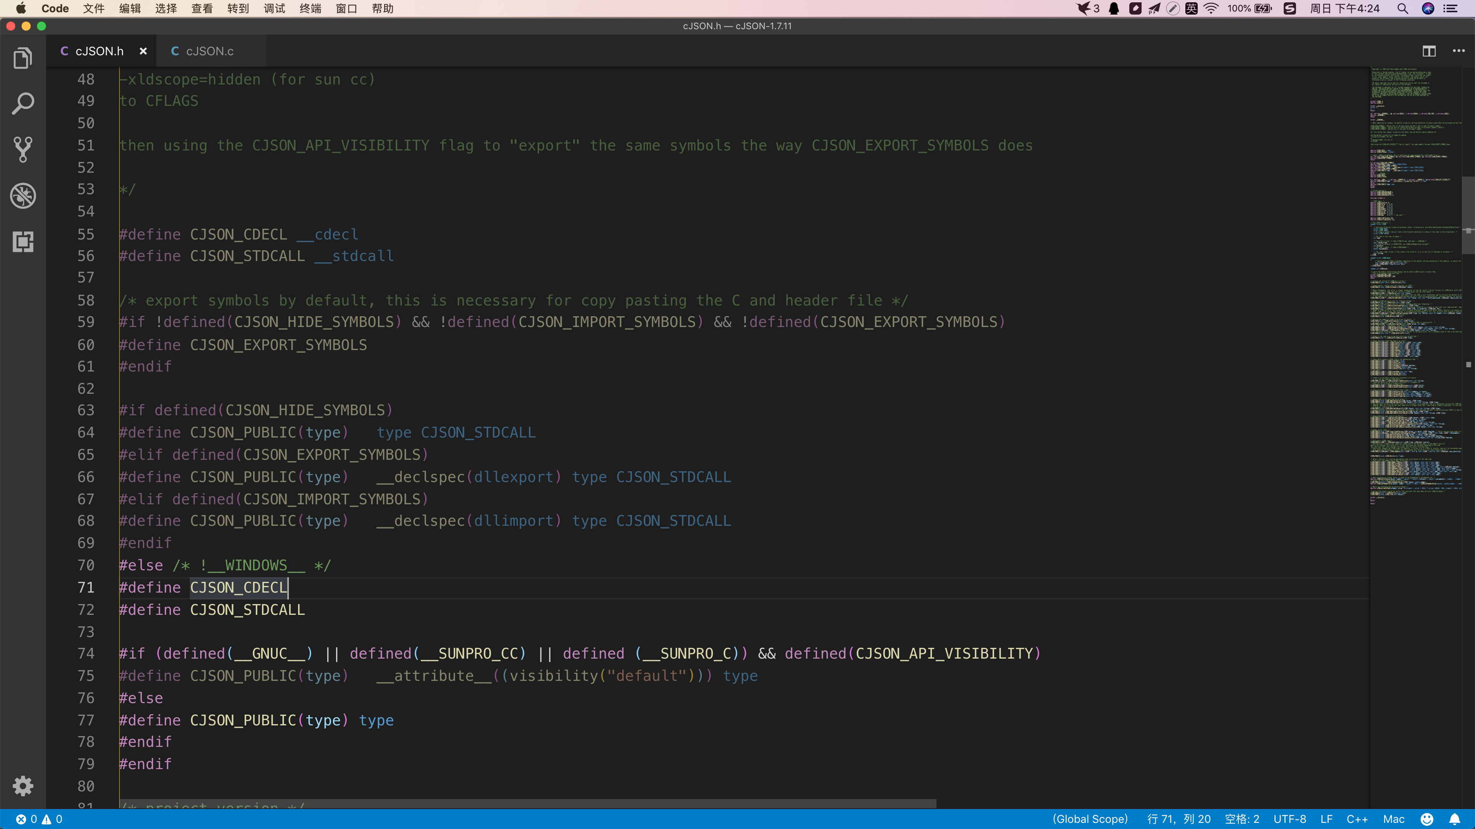Select the UTF-8 encoding indicator
1475x829 pixels.
coord(1289,819)
